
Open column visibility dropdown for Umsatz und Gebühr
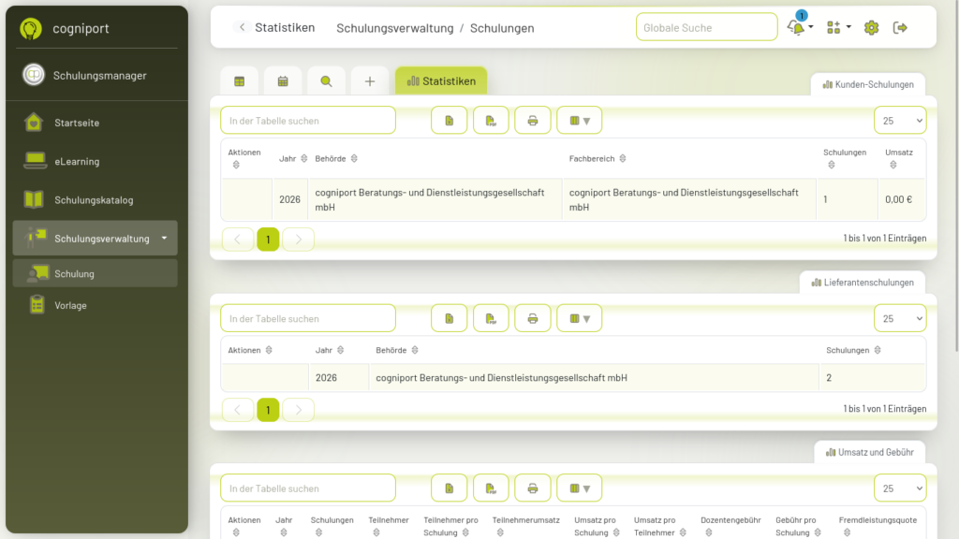[579, 488]
